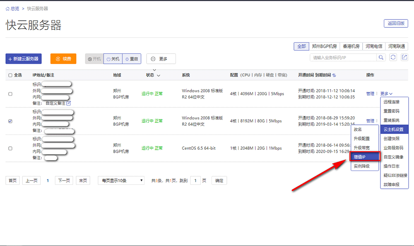This screenshot has width=414, height=246.
Task: Tick the 全选 select-all checkbox
Action: click(10, 75)
